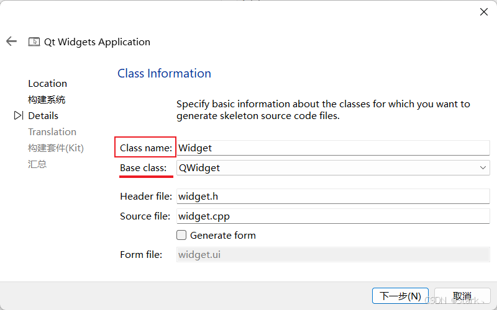Image resolution: width=497 pixels, height=310 pixels.
Task: Enable the Generate form checkbox
Action: click(181, 235)
